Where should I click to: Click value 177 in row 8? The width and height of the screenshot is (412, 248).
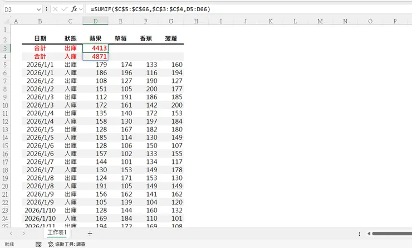point(171,89)
